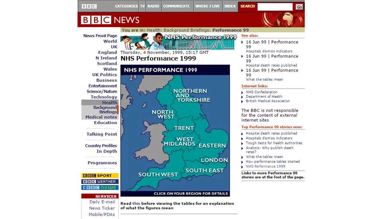Open In Depth section
The height and width of the screenshot is (219, 390).
(107, 151)
